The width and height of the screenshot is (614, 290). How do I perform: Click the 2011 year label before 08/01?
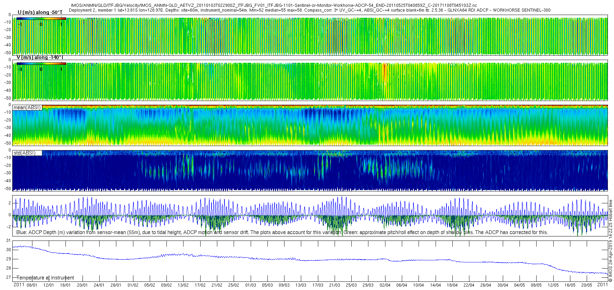click(19, 285)
